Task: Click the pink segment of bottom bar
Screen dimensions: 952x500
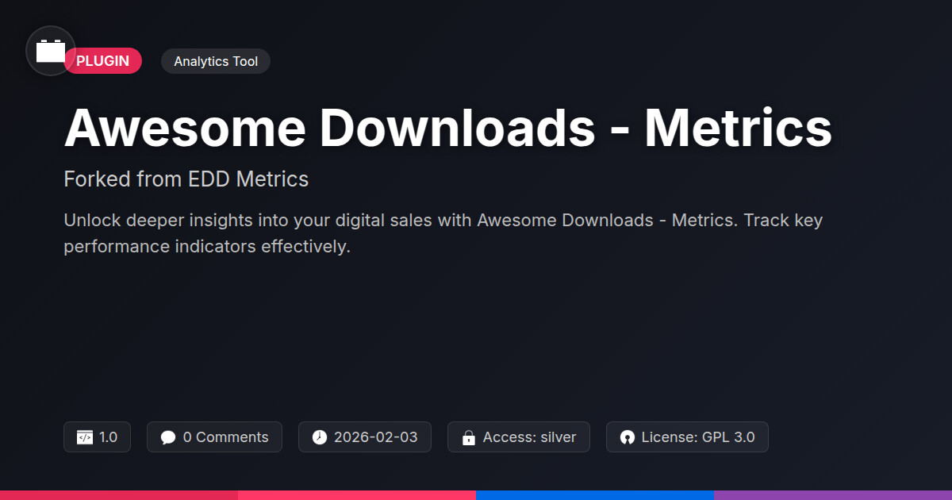Action: [x=357, y=494]
